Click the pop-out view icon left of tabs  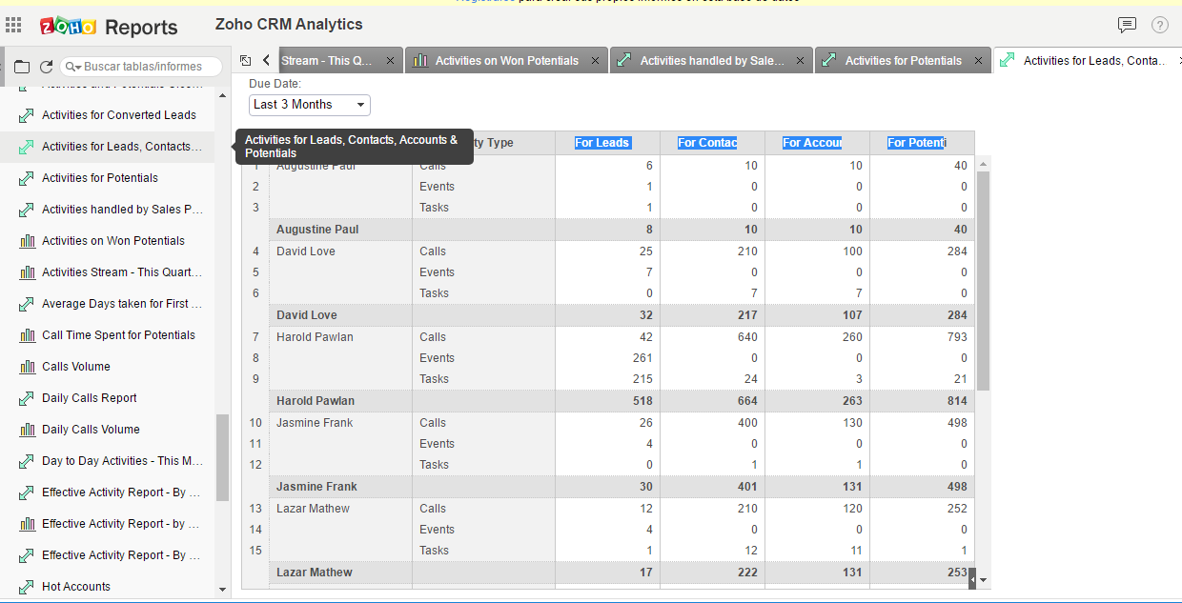tap(246, 59)
